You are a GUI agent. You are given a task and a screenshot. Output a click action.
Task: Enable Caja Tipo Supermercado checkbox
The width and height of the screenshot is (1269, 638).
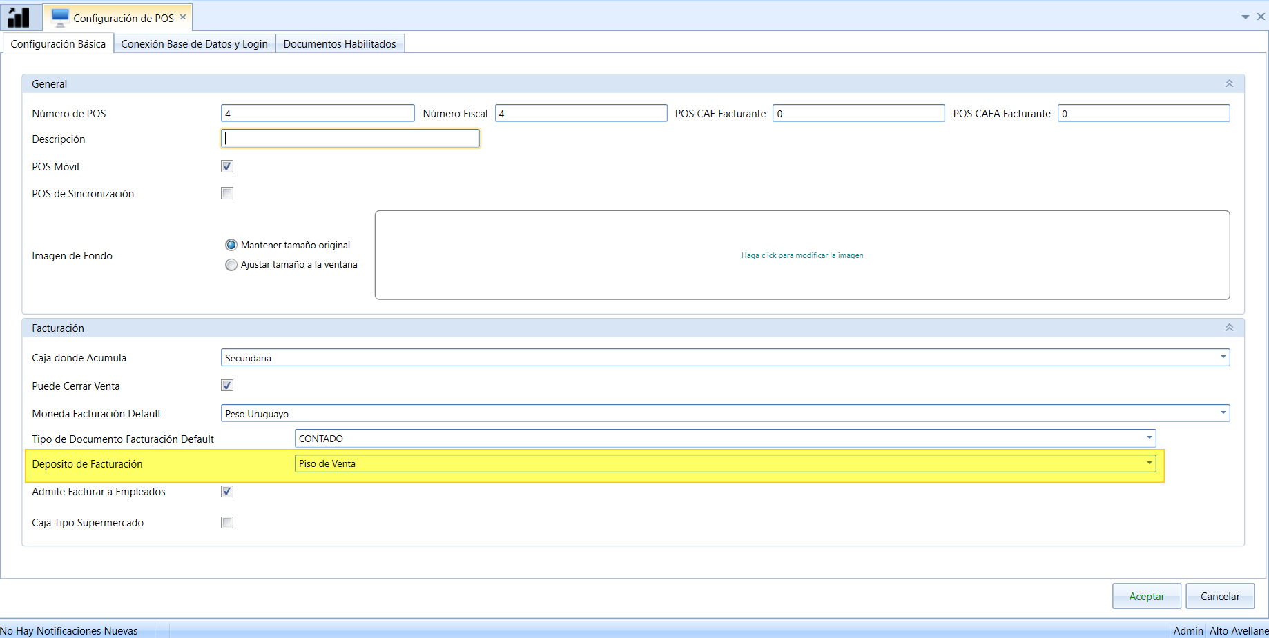[227, 522]
